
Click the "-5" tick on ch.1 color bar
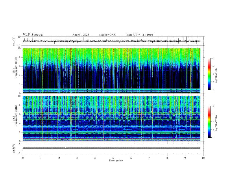213,74
